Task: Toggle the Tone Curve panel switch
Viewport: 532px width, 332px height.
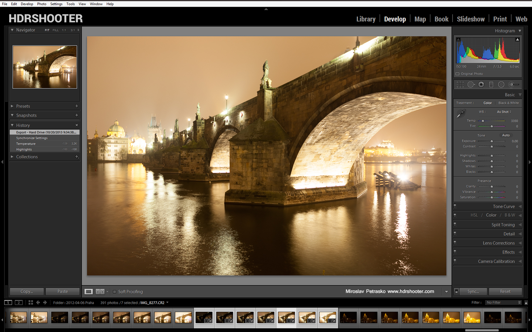Action: pos(455,206)
